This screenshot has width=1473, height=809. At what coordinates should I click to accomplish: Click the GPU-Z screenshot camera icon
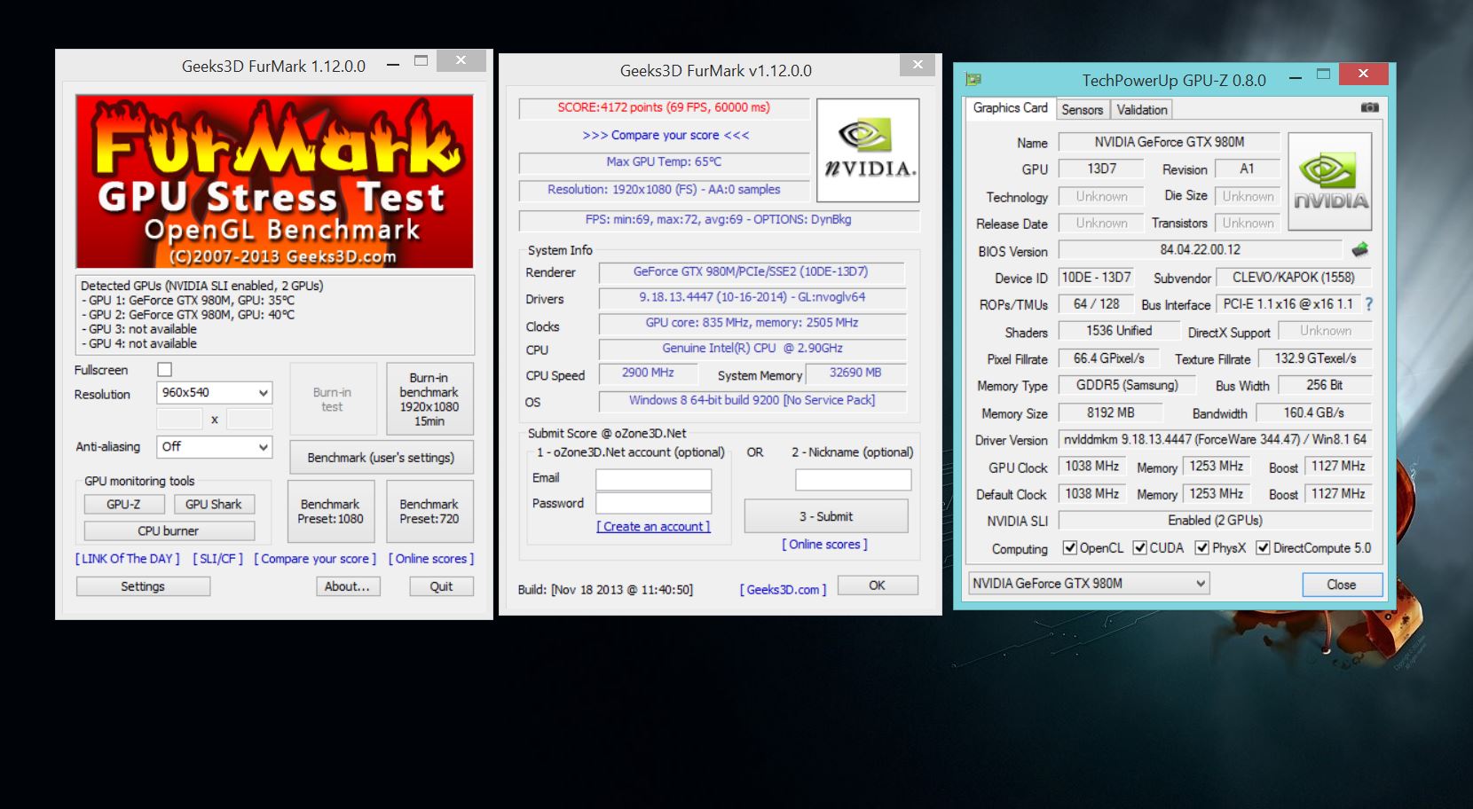pos(1369,107)
